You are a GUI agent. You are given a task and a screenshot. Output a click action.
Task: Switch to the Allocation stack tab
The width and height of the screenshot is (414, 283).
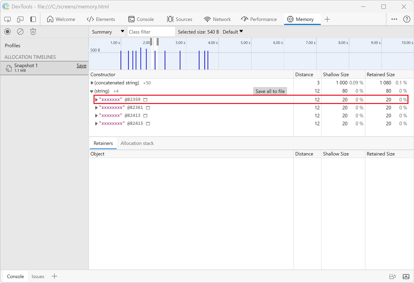[x=137, y=143]
